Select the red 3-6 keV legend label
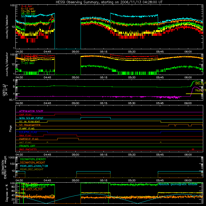 pyautogui.click(x=27, y=6)
